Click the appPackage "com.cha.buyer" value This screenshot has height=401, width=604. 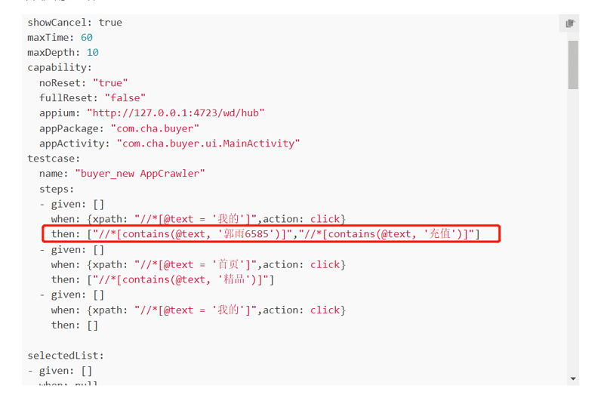(x=155, y=128)
